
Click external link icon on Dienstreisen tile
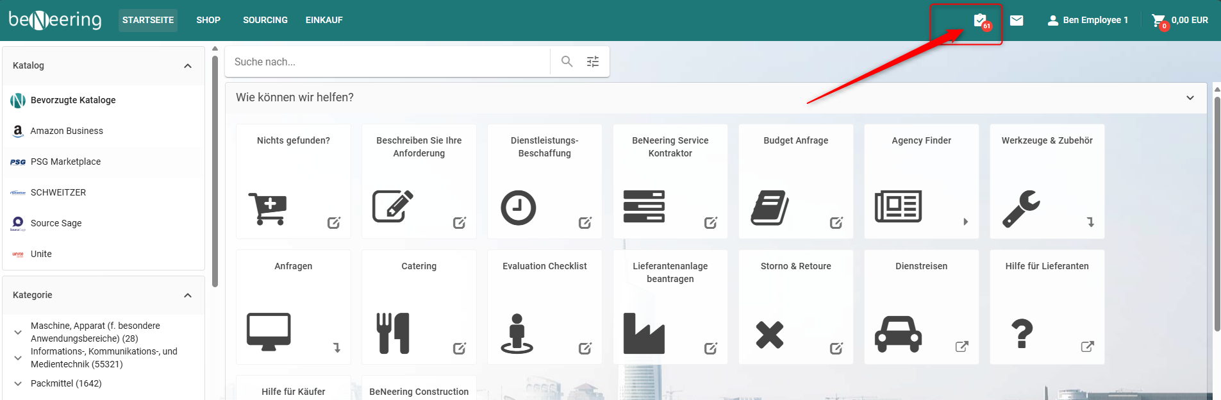click(x=962, y=347)
